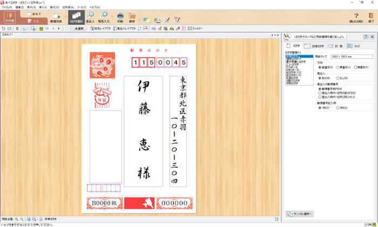The image size is (378, 227).
Task: Click the undo arrow icon
Action: (4, 28)
